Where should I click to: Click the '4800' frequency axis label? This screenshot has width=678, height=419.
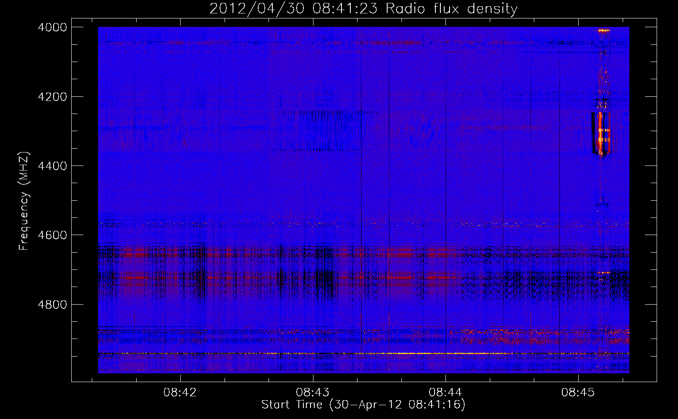(52, 305)
